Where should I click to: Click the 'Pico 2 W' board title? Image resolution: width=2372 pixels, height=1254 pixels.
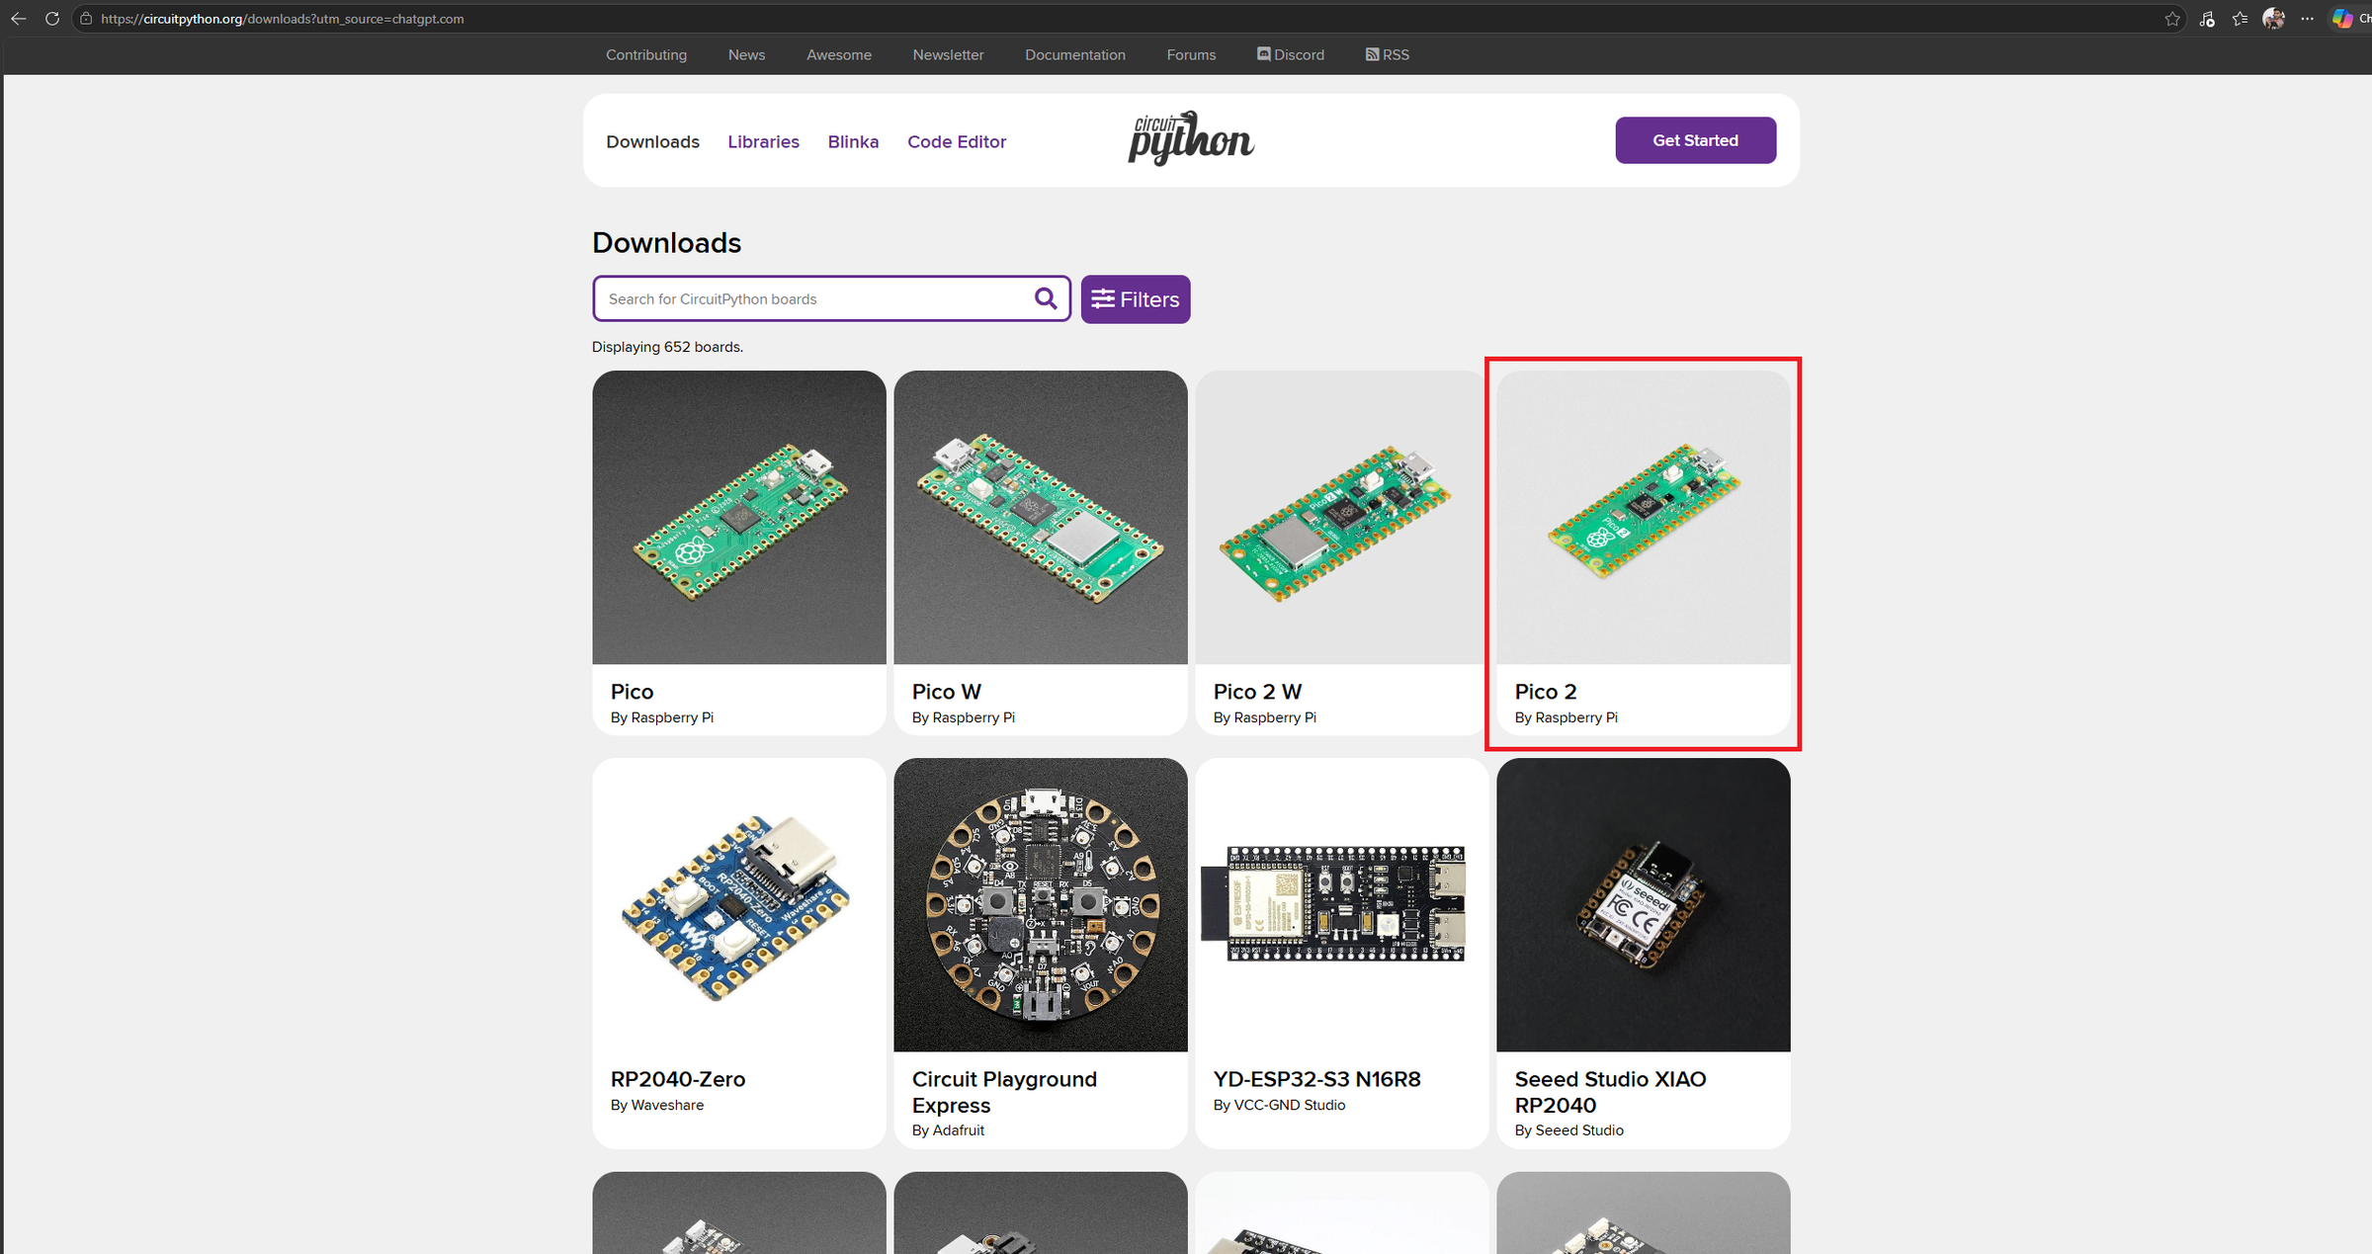click(x=1257, y=692)
